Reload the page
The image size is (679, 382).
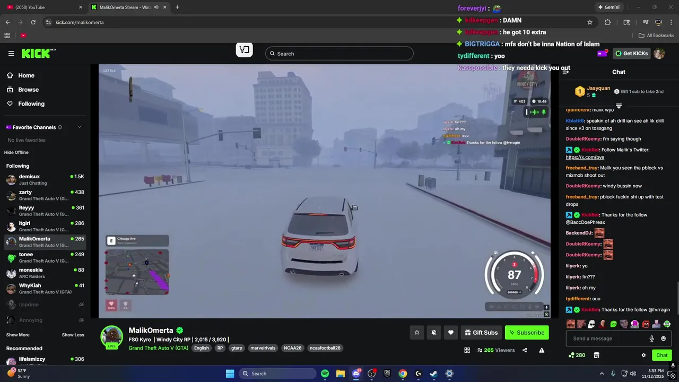pyautogui.click(x=33, y=22)
